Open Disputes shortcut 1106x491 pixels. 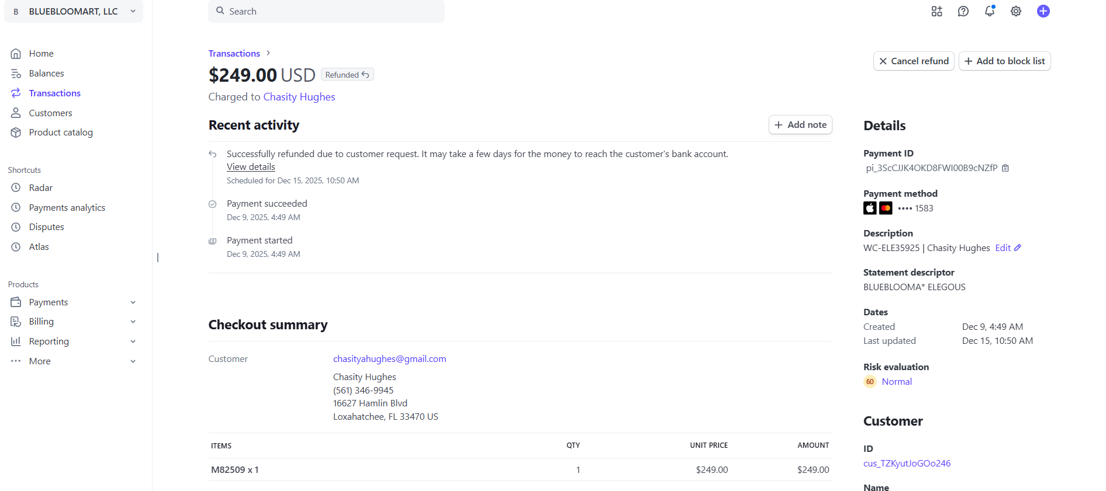point(46,227)
